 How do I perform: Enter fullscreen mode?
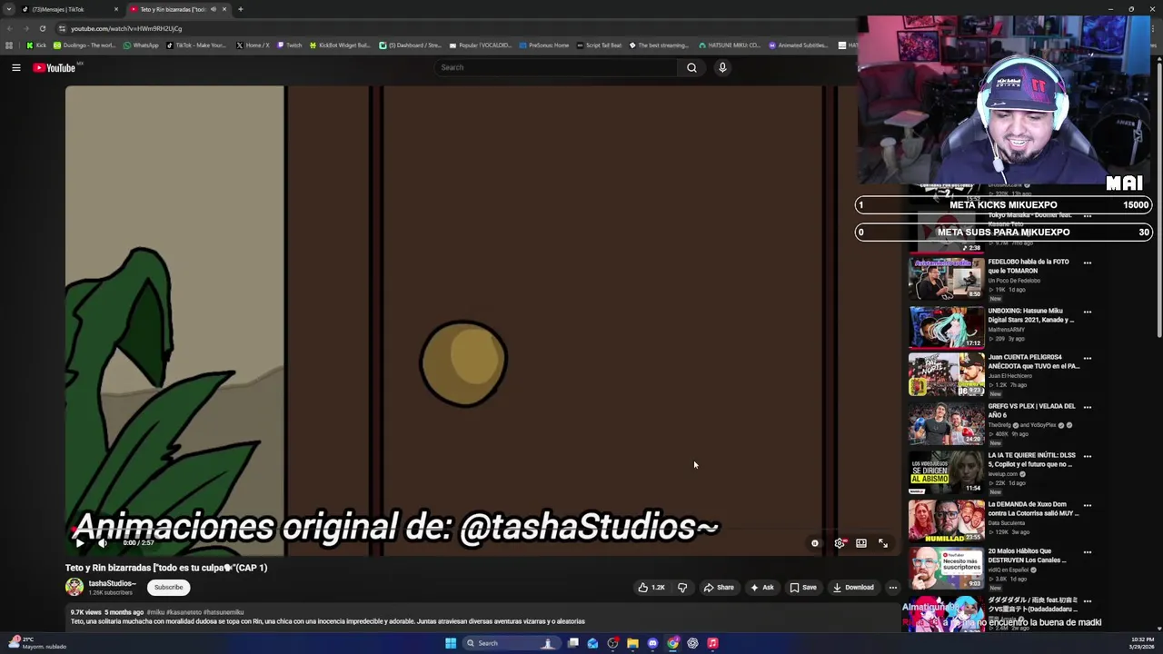(883, 543)
